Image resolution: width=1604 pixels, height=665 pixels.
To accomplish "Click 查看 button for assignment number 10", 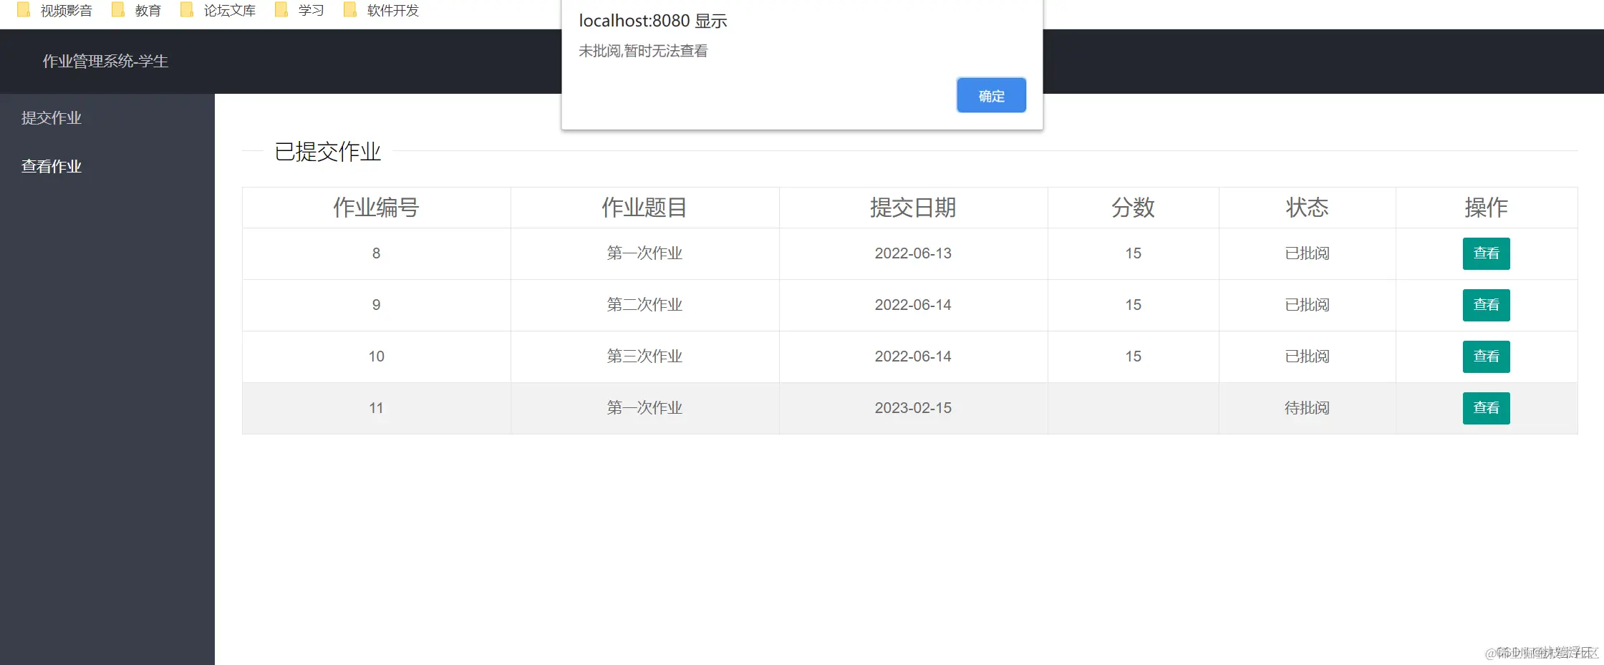I will point(1486,356).
